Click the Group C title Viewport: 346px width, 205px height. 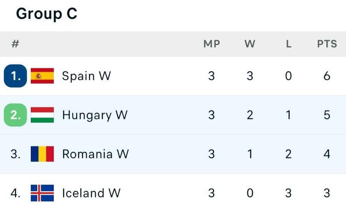pos(47,13)
